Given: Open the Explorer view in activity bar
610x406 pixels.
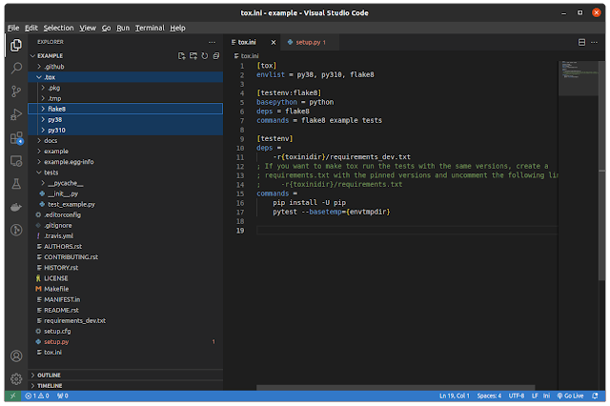Looking at the screenshot, I should tap(16, 46).
